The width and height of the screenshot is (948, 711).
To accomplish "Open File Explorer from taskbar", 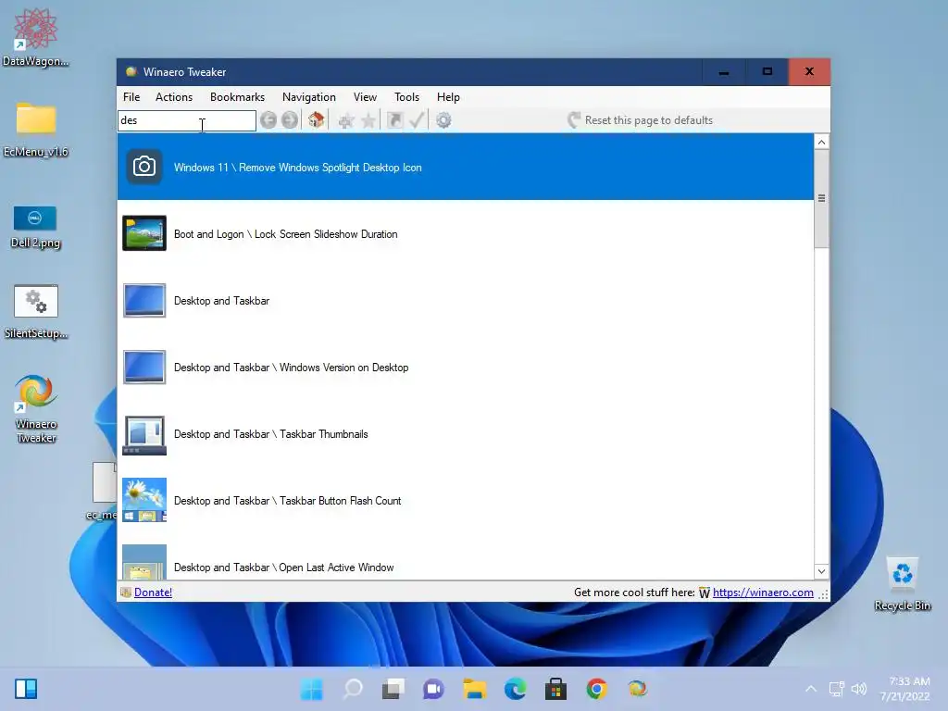I will (x=475, y=689).
